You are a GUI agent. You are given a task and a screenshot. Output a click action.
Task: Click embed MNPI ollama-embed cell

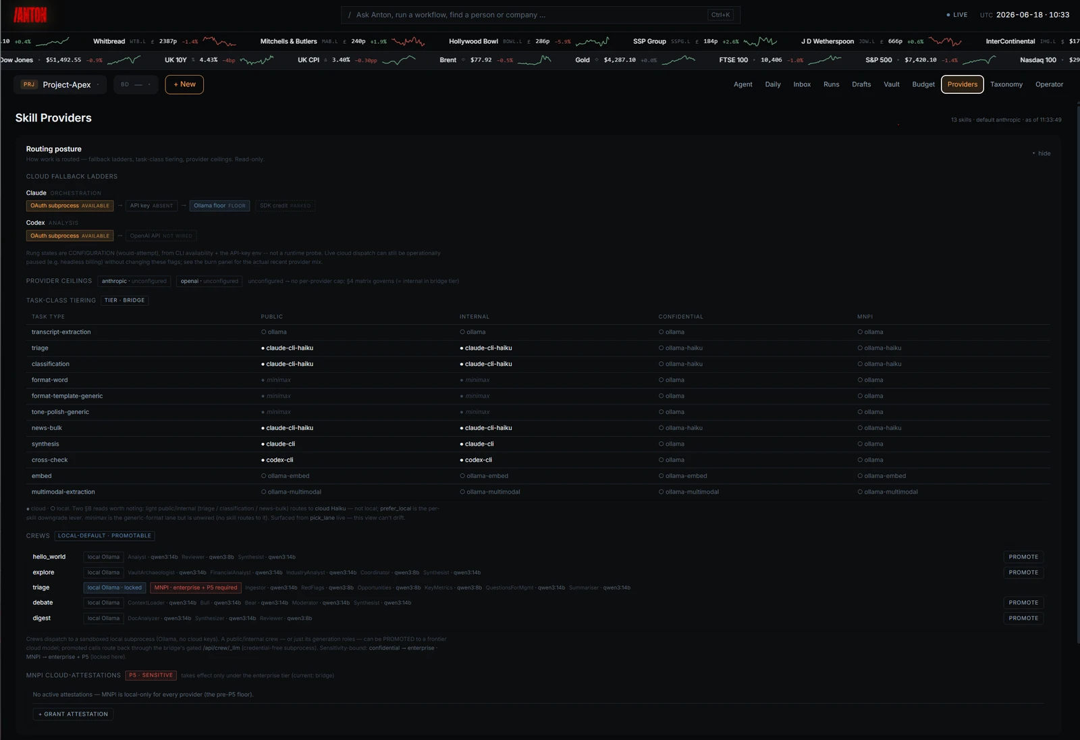[882, 476]
